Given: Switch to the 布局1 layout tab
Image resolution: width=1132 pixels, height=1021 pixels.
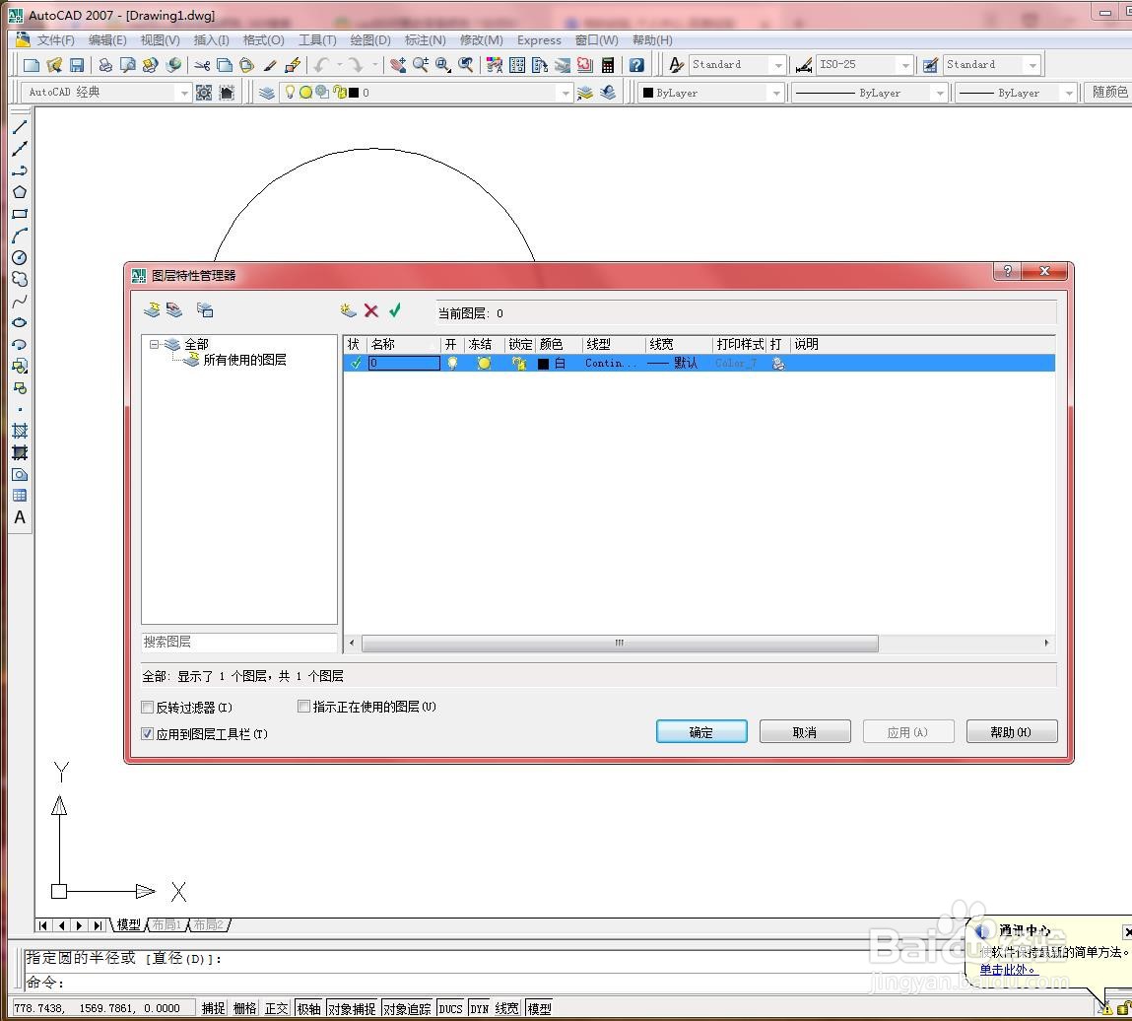Looking at the screenshot, I should (166, 924).
